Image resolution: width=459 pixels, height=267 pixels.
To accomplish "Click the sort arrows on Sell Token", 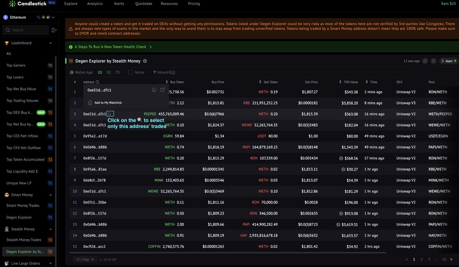I will pyautogui.click(x=260, y=82).
